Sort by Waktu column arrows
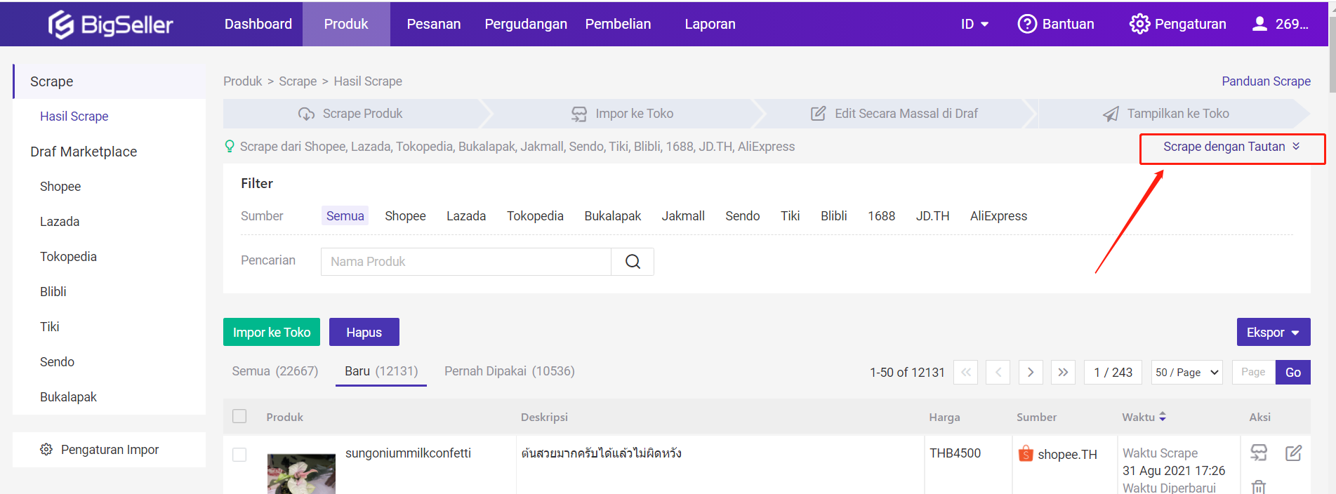Image resolution: width=1336 pixels, height=494 pixels. point(1163,417)
